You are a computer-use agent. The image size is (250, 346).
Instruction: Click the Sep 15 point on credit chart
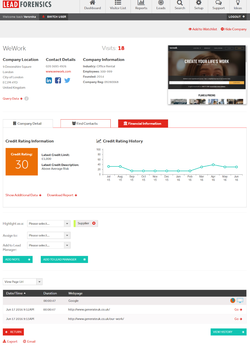click(x=132, y=171)
